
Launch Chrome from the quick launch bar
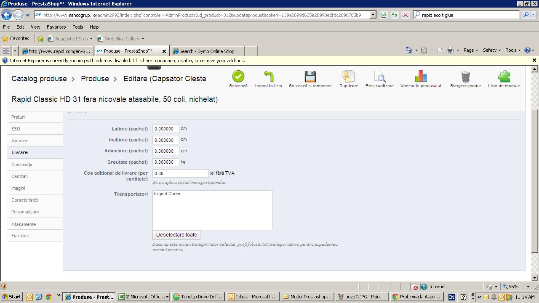(48, 297)
